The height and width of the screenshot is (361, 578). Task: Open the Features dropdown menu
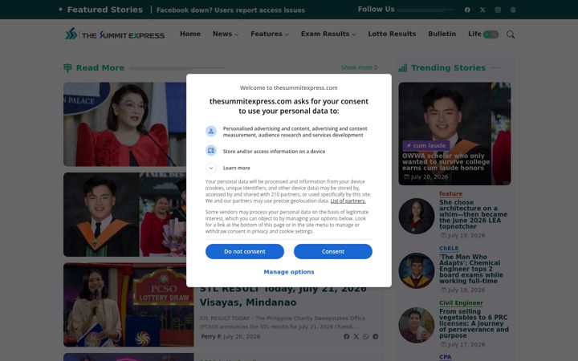(x=270, y=34)
